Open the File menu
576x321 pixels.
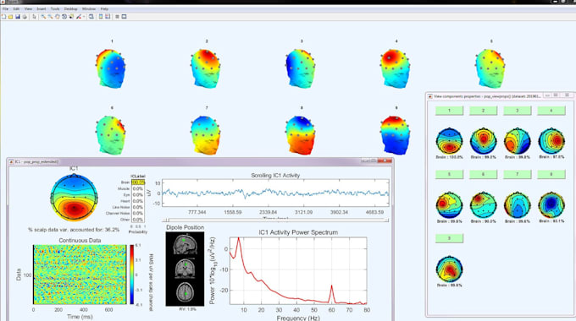[x=5, y=8]
